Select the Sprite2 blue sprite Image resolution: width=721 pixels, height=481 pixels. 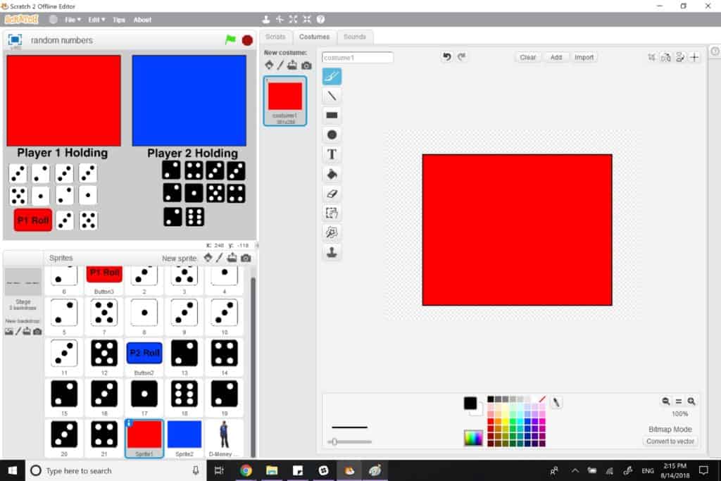(184, 438)
